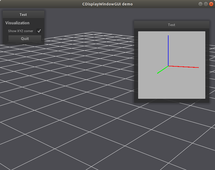The image size is (215, 170).
Task: Click the CDisplayWindowGUI demo window title
Action: tap(107, 4)
